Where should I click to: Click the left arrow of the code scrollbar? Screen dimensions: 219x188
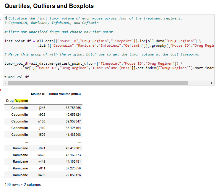[x=6, y=83]
